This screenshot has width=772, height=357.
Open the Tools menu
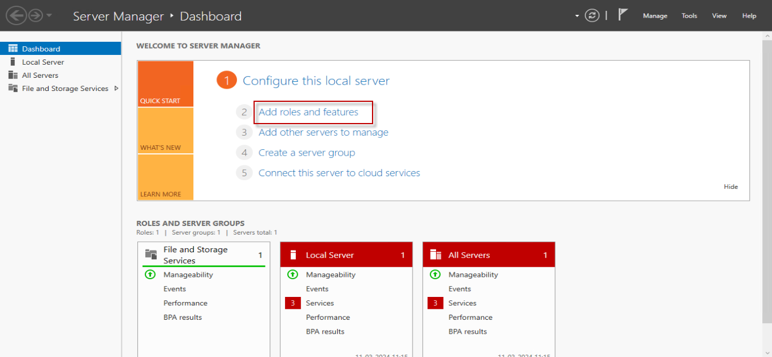pos(689,16)
